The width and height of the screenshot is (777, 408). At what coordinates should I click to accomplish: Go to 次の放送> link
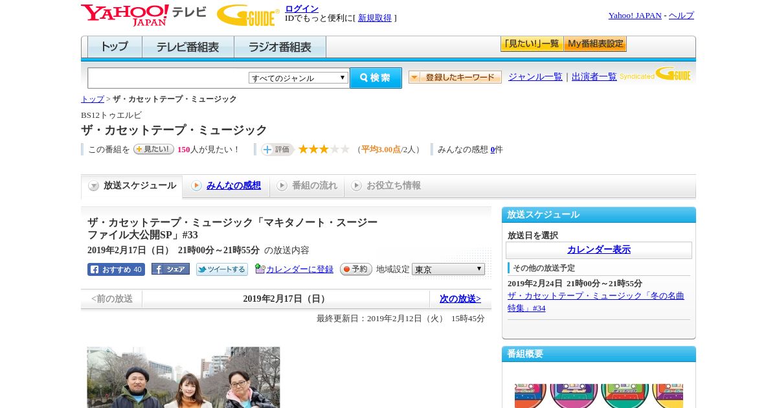point(460,299)
